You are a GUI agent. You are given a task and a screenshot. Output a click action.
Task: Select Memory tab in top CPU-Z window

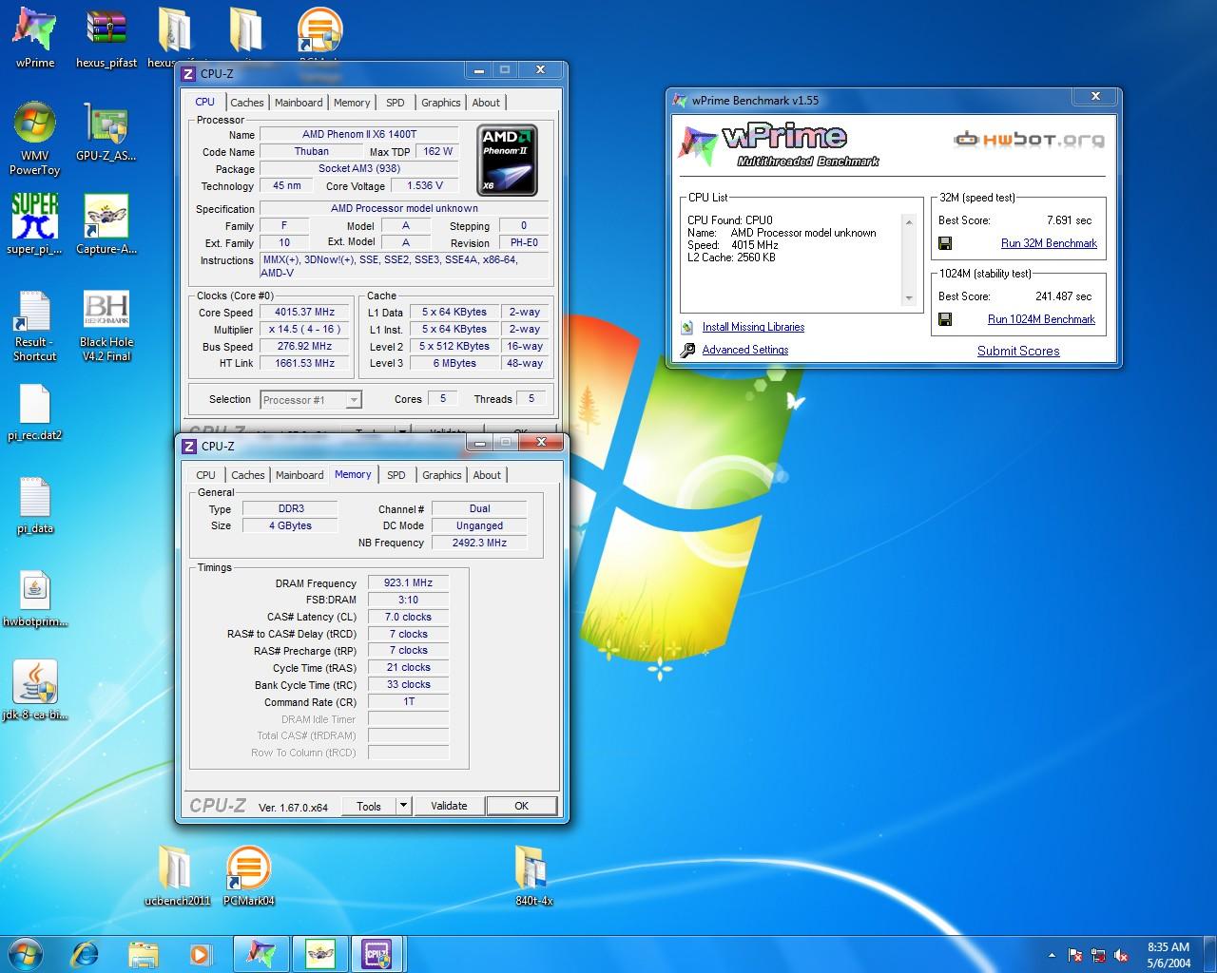coord(352,103)
